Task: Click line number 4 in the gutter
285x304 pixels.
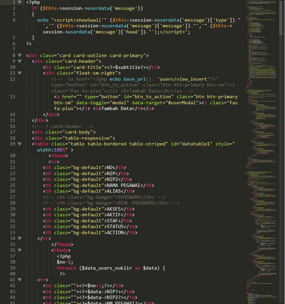Action: click(14, 20)
